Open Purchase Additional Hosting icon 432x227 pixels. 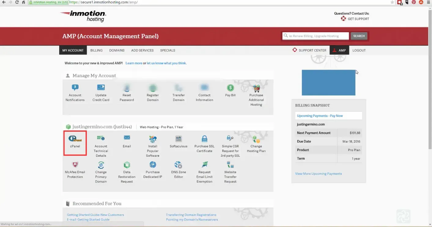(256, 88)
